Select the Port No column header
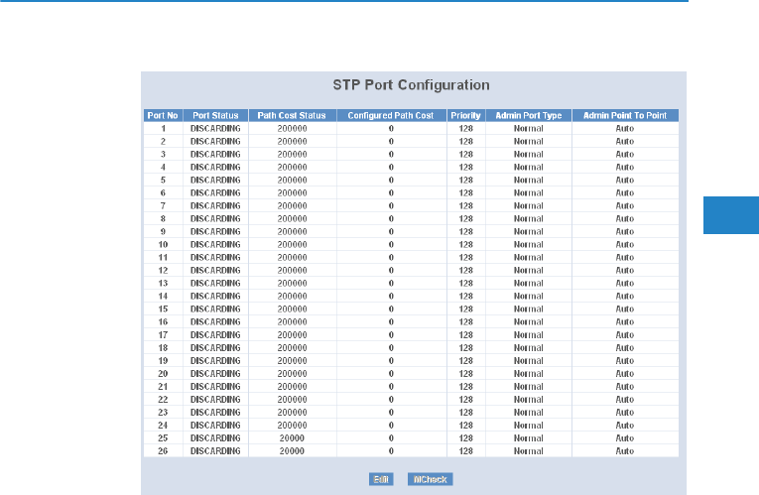The image size is (759, 495). pyautogui.click(x=163, y=115)
